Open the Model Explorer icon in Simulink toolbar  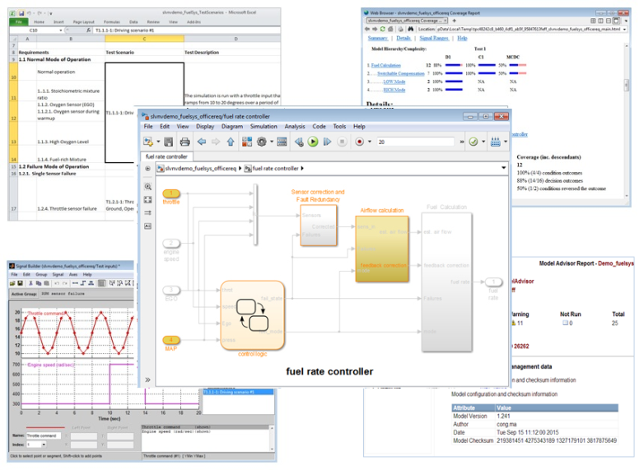(282, 142)
